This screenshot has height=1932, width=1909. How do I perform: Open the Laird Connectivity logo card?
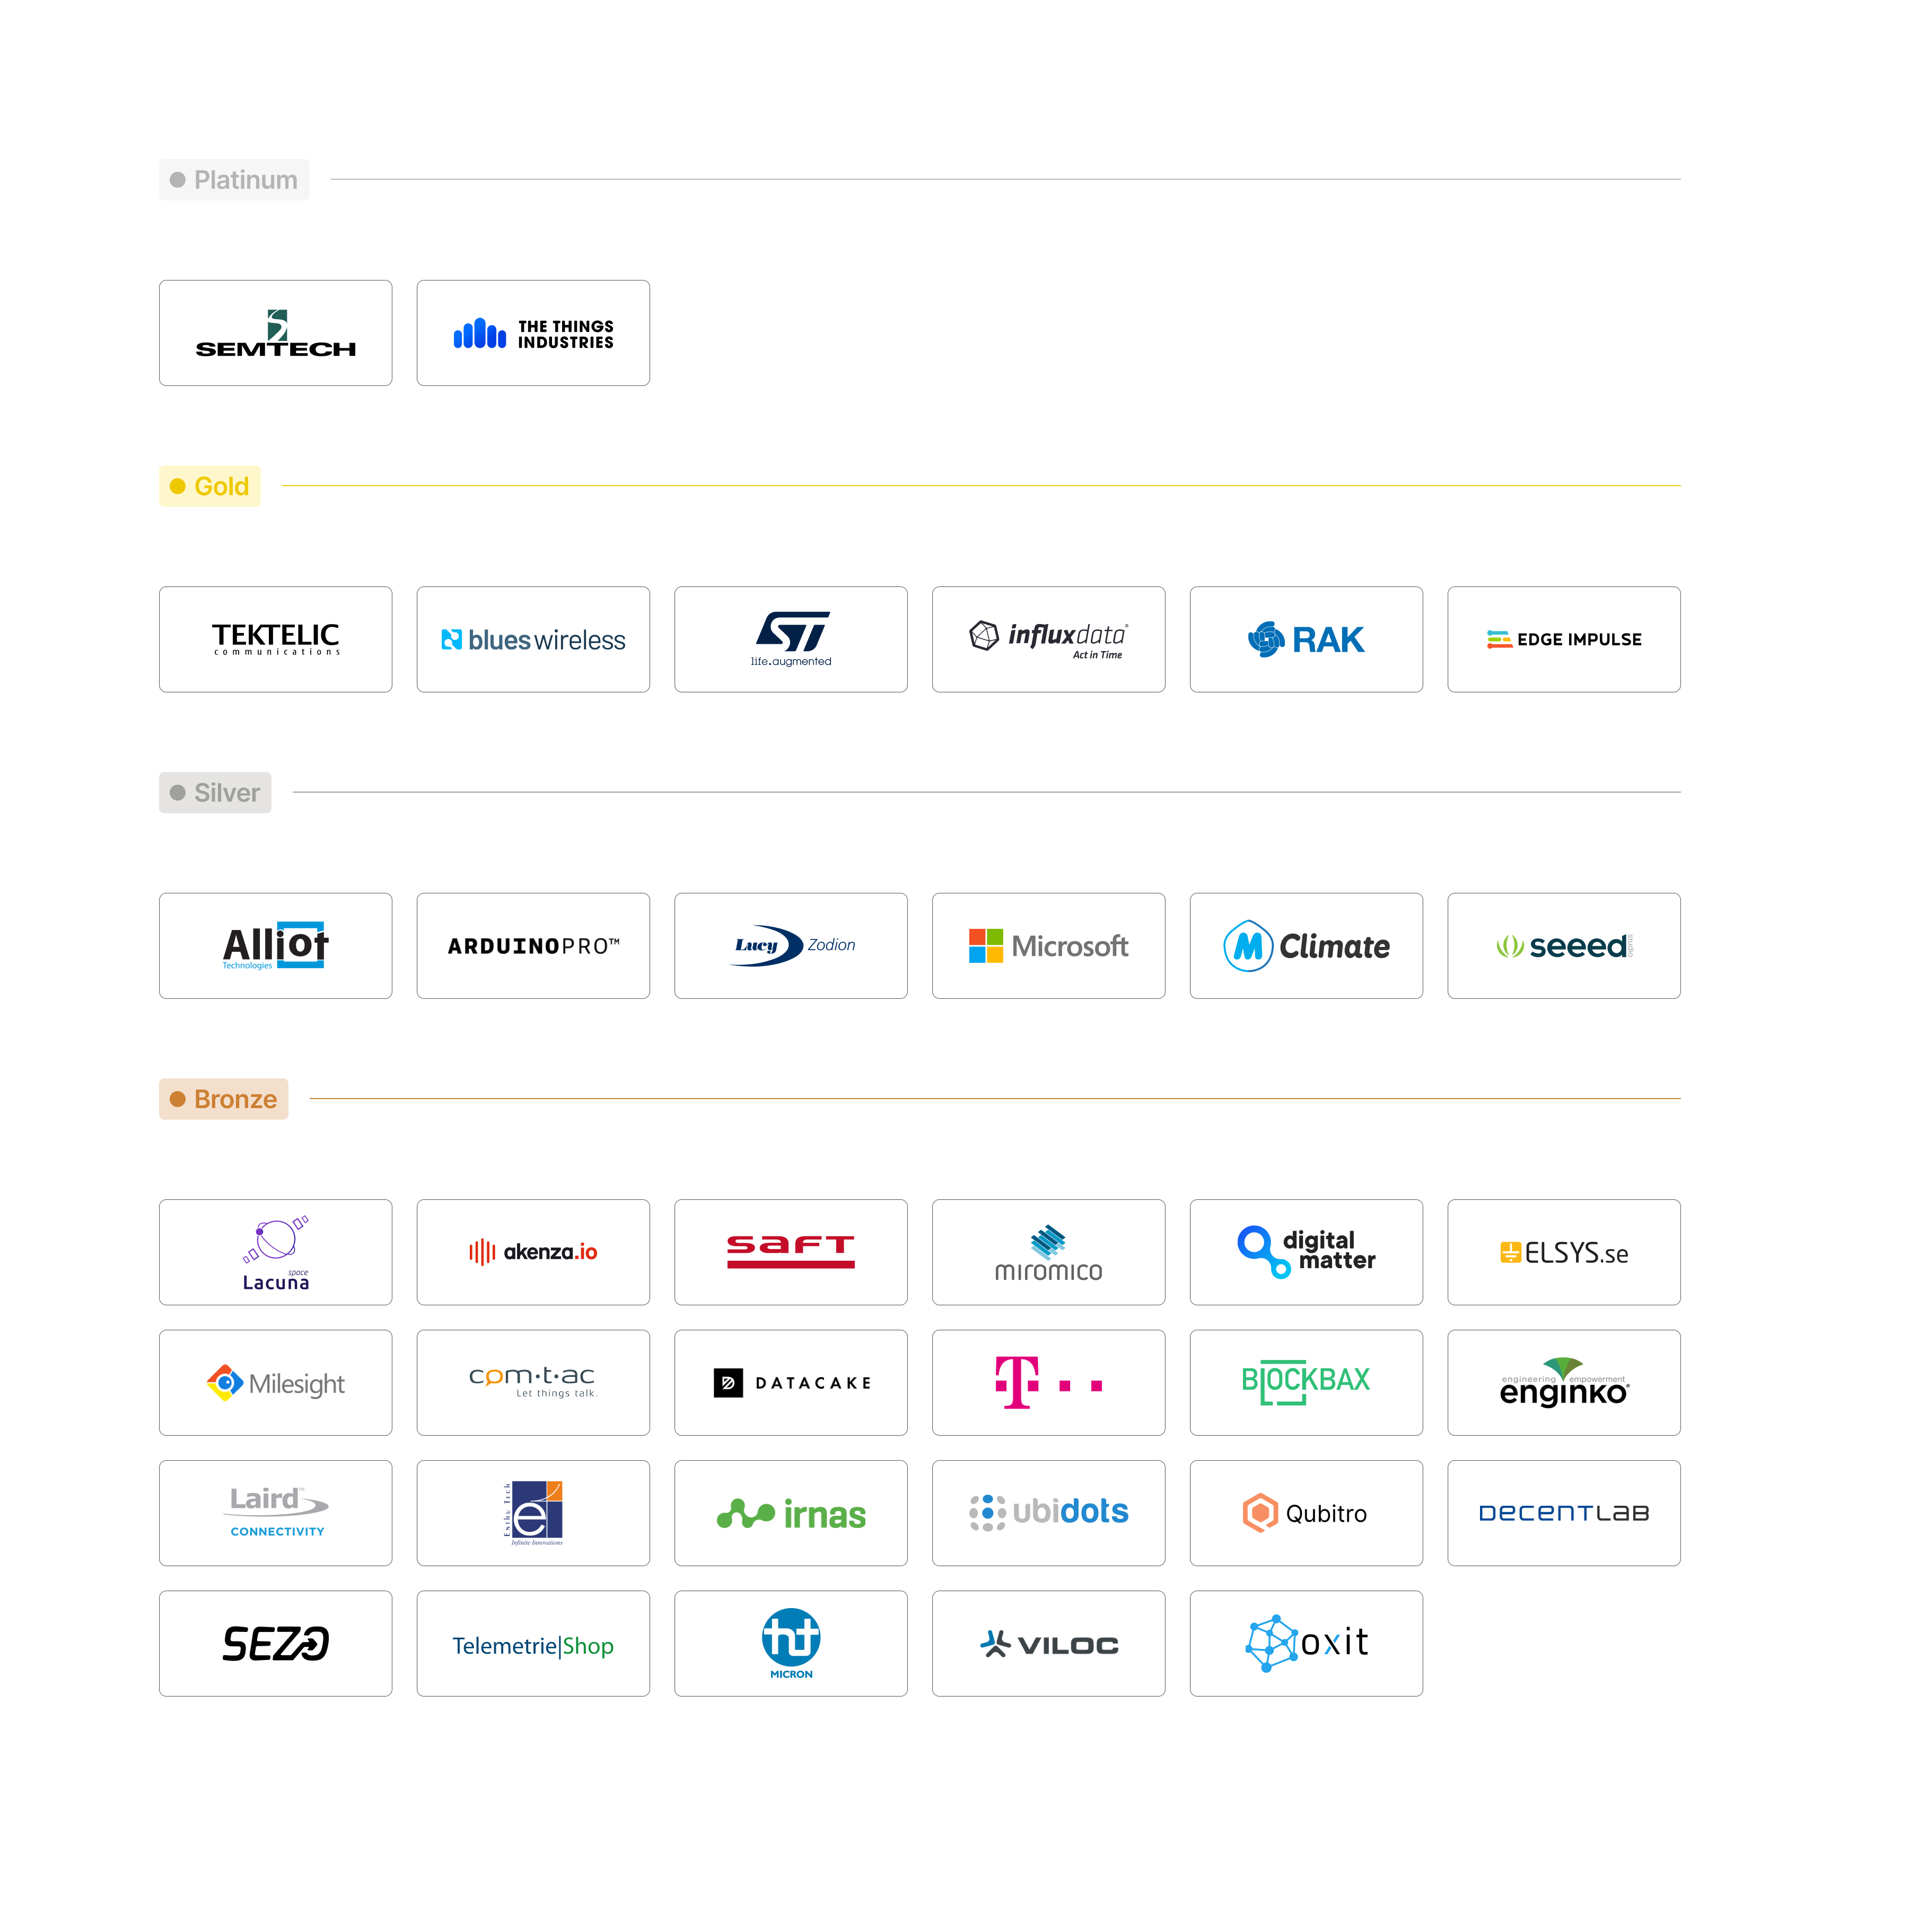pos(275,1513)
